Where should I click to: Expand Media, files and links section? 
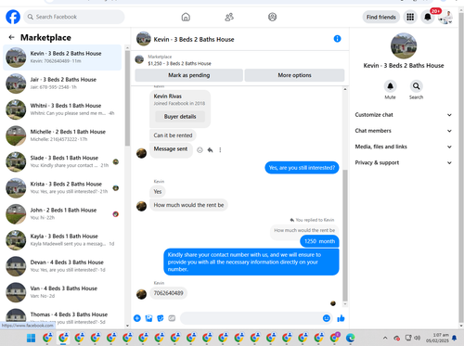[404, 147]
